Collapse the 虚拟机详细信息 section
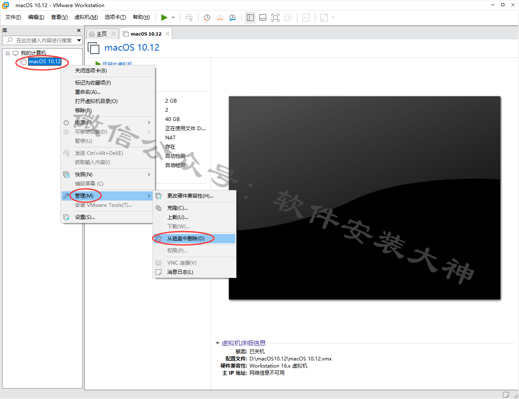 [218, 343]
